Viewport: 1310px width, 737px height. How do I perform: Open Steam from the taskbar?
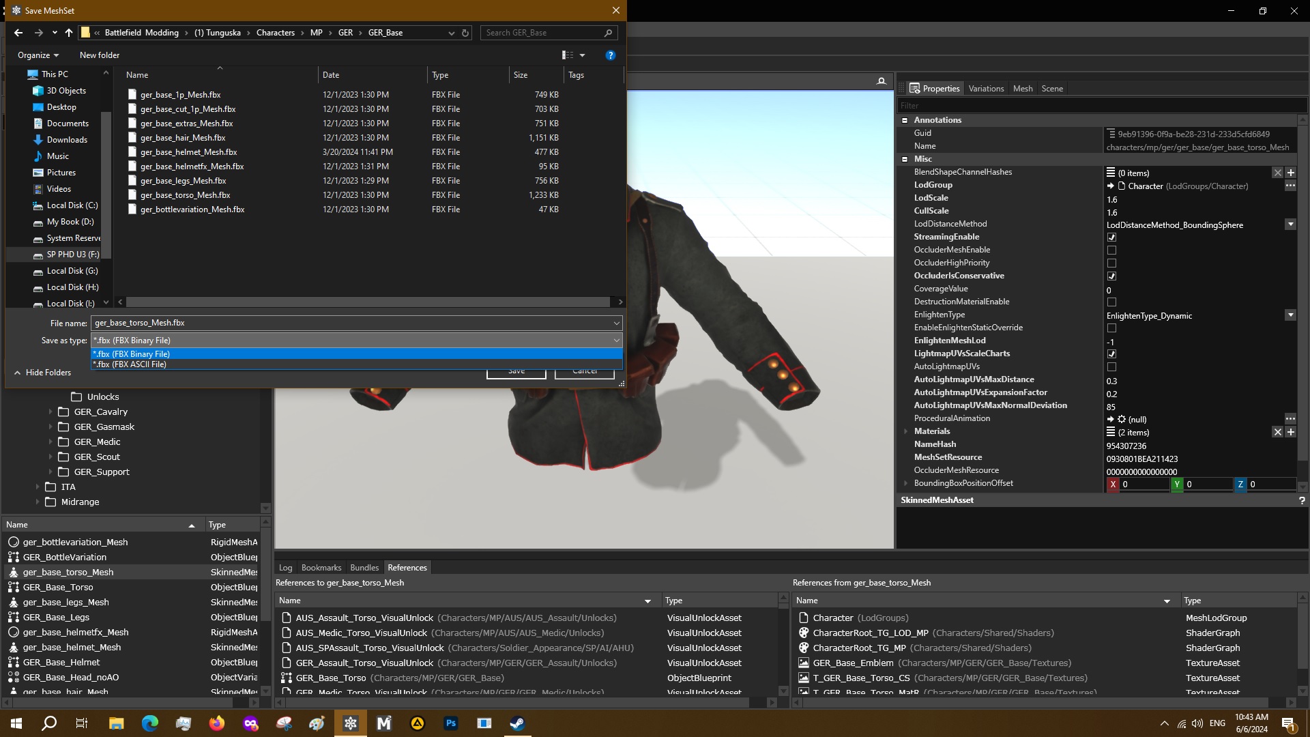pyautogui.click(x=517, y=723)
